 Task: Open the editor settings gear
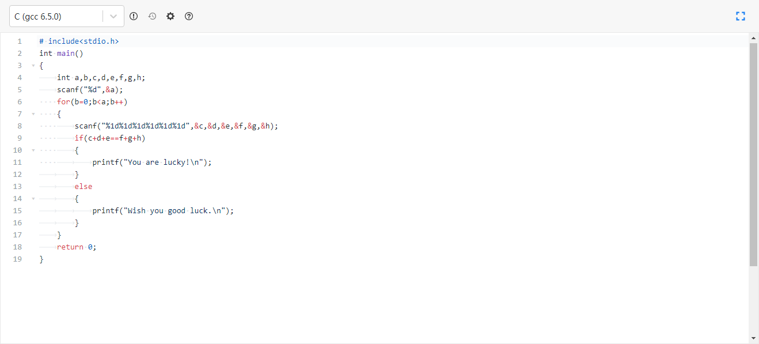coord(170,16)
